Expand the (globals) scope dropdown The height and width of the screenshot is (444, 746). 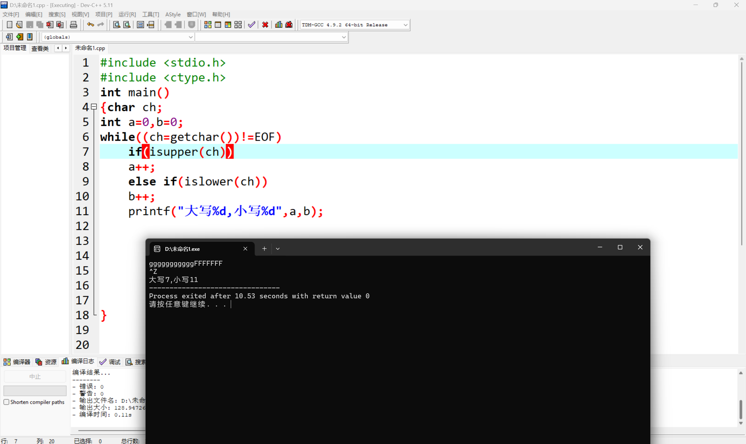pyautogui.click(x=190, y=37)
